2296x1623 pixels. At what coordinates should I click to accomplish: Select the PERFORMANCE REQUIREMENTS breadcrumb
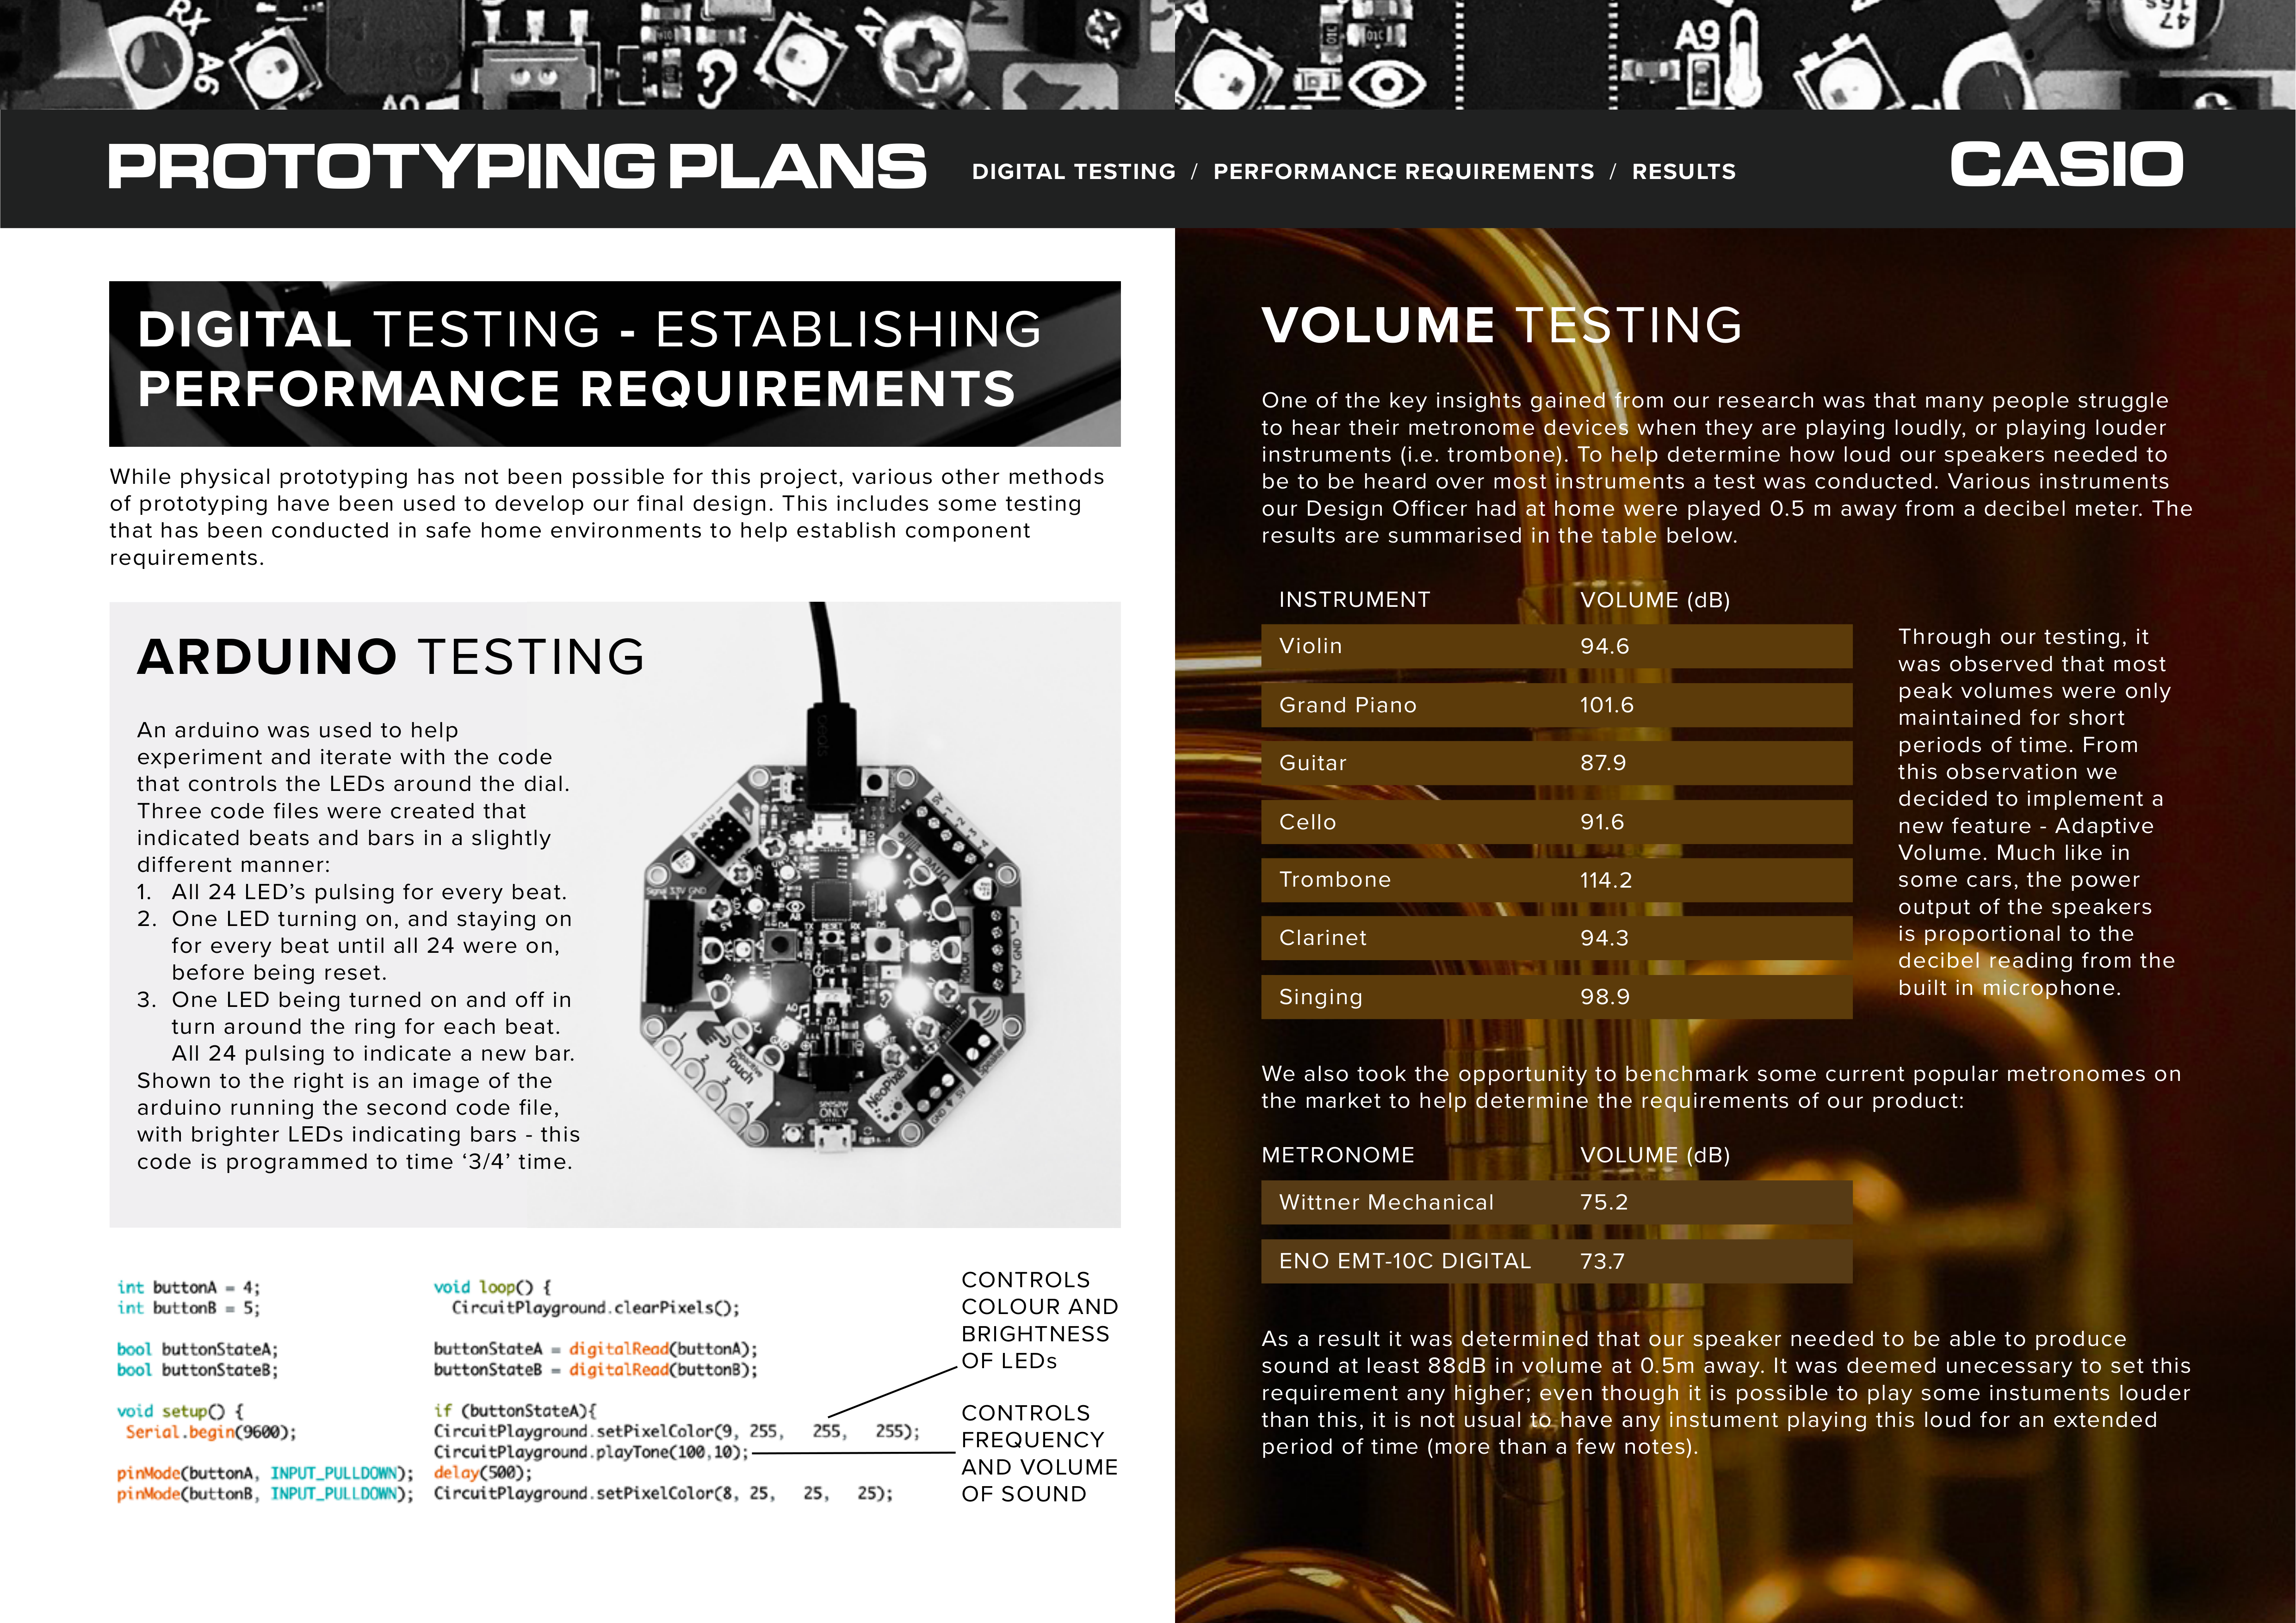(1403, 172)
